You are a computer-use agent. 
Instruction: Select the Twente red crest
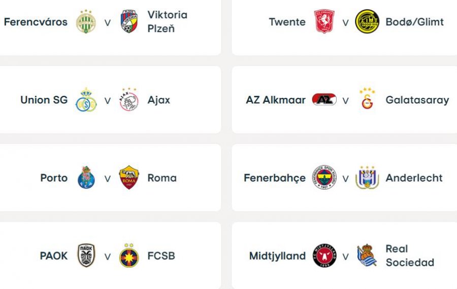tap(324, 21)
